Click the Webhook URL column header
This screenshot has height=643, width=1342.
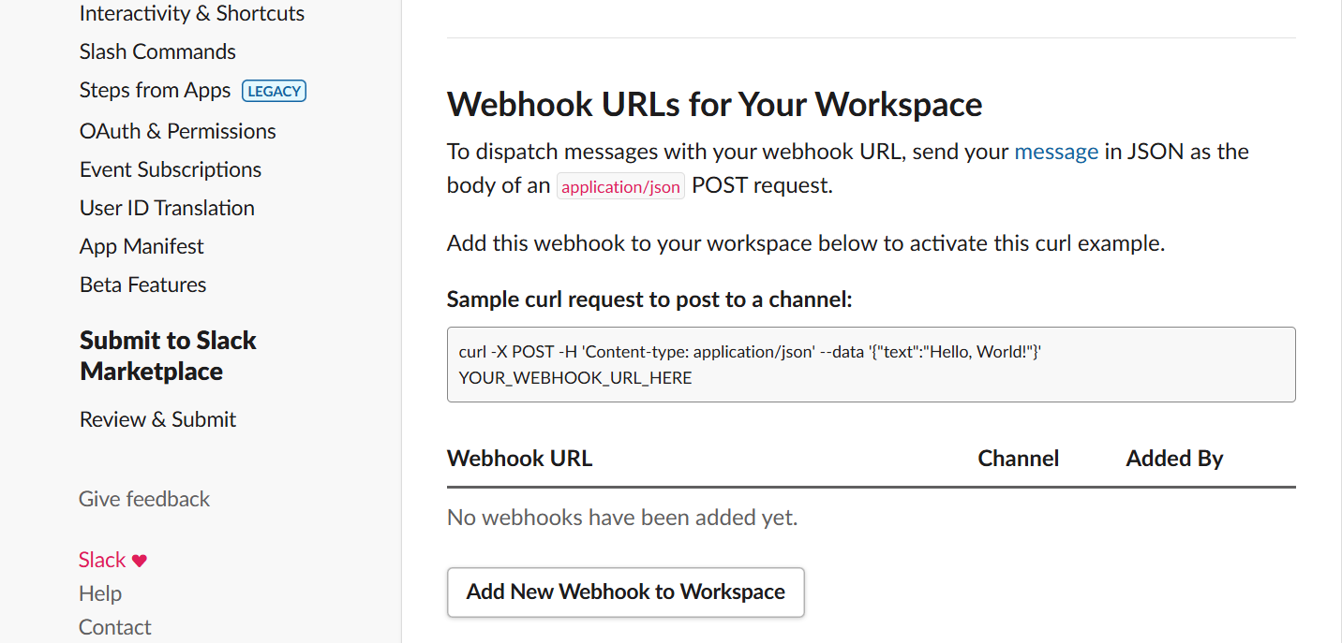click(519, 459)
